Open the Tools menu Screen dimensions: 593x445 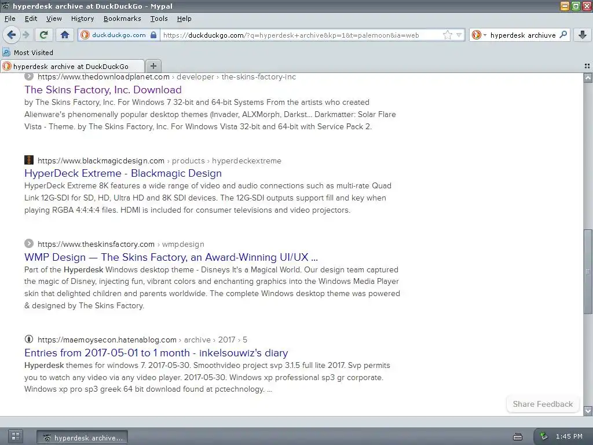coord(159,19)
